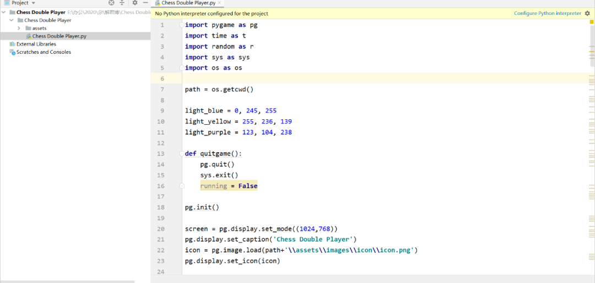This screenshot has width=595, height=283.
Task: Click the fold end marker at line 5
Action: tap(182, 68)
